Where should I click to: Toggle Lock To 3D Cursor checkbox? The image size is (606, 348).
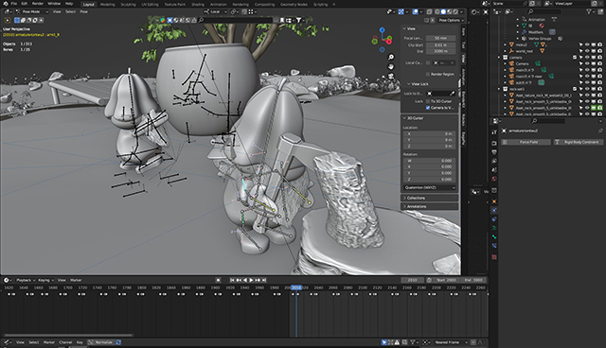click(x=428, y=101)
